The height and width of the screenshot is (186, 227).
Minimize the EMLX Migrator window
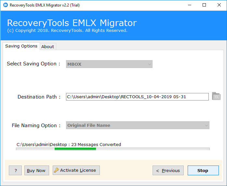pos(190,5)
